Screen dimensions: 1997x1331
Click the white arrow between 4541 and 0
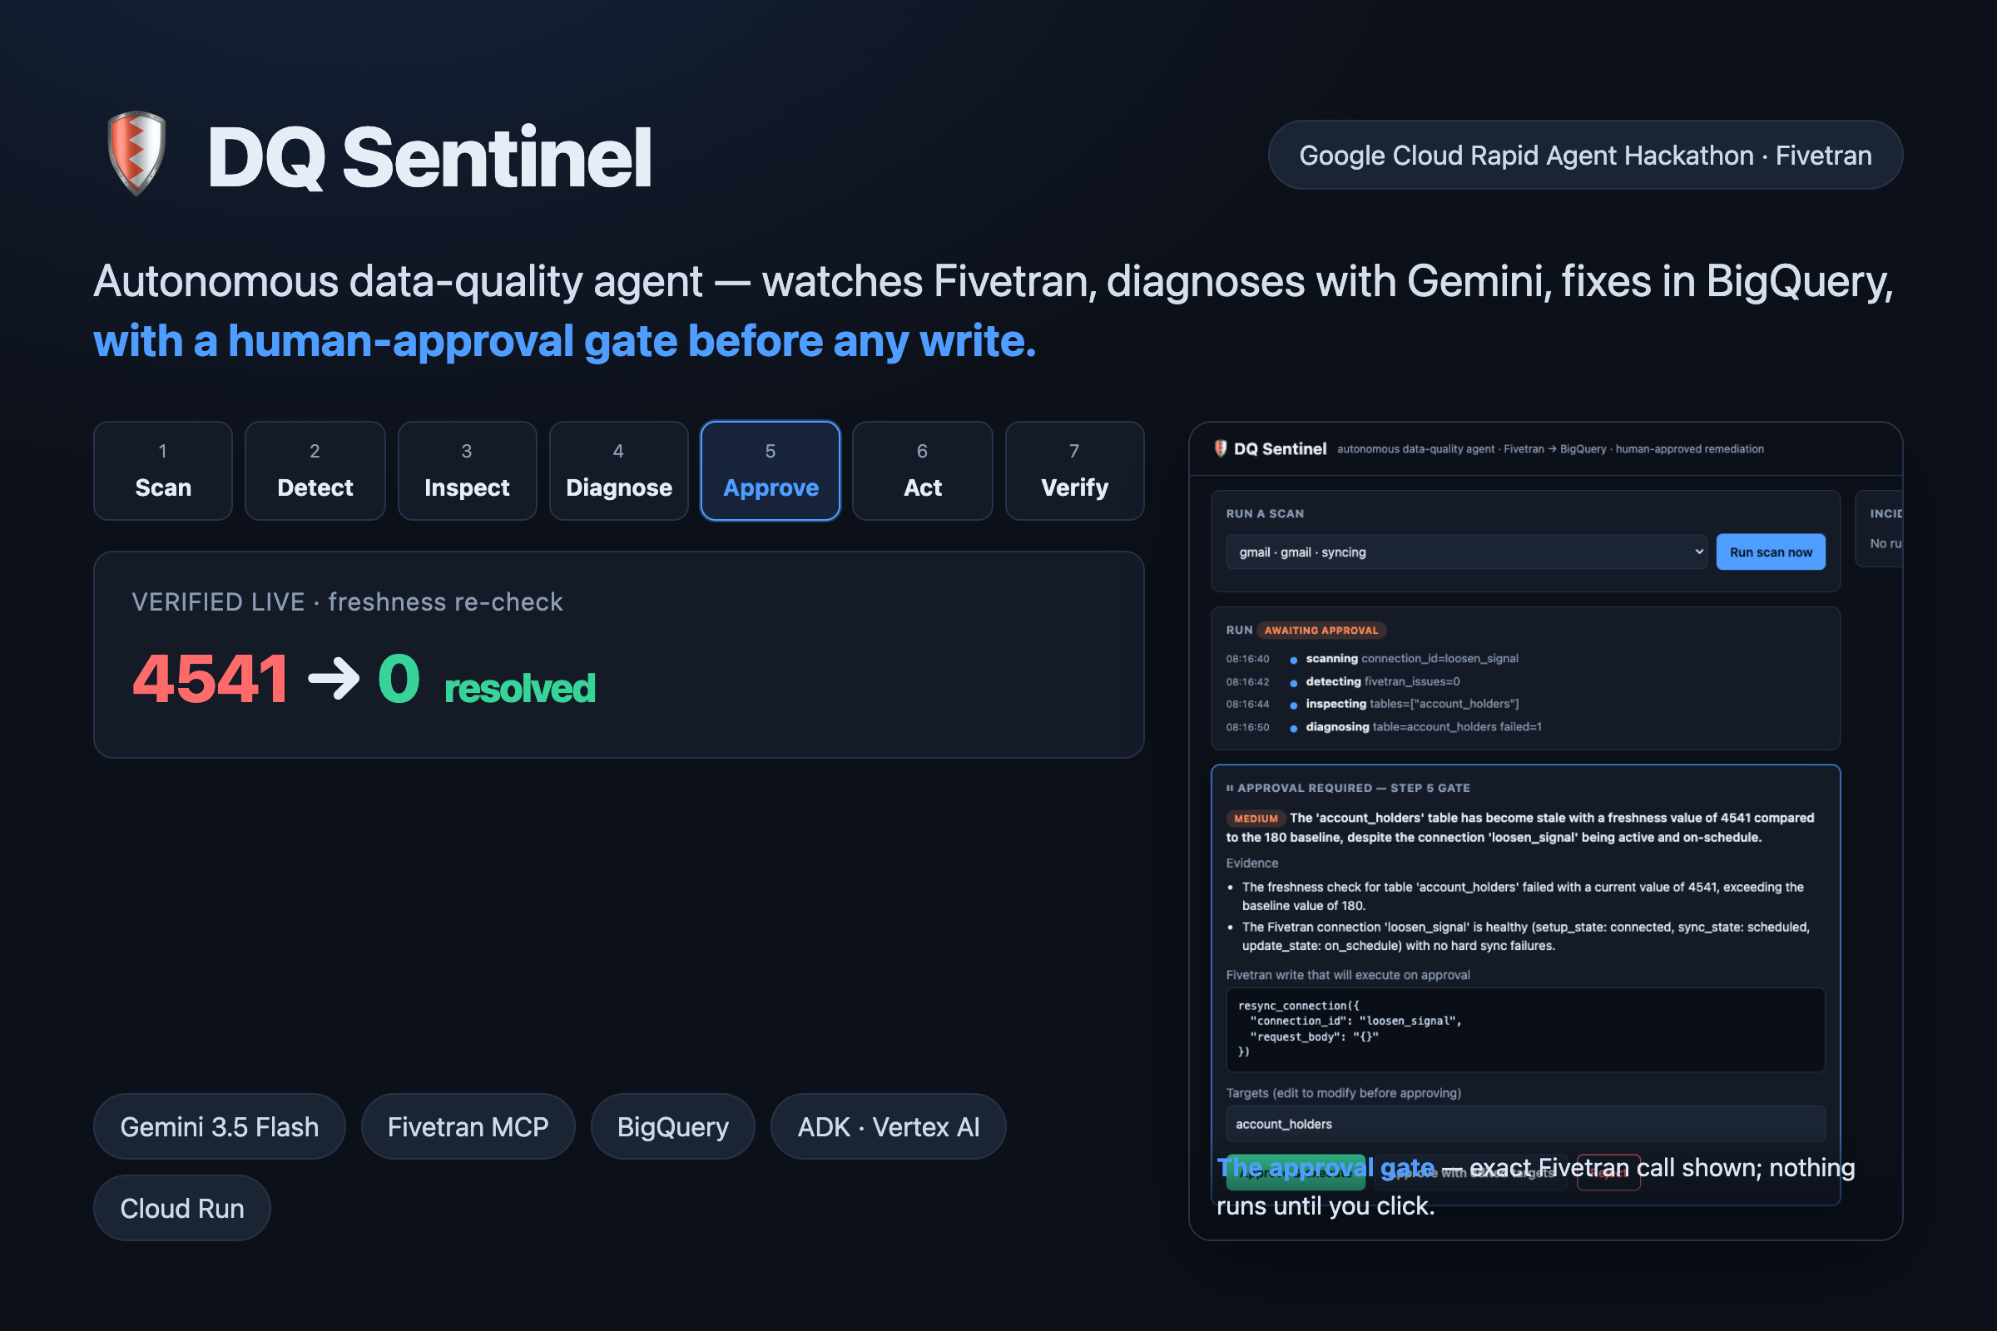tap(333, 678)
